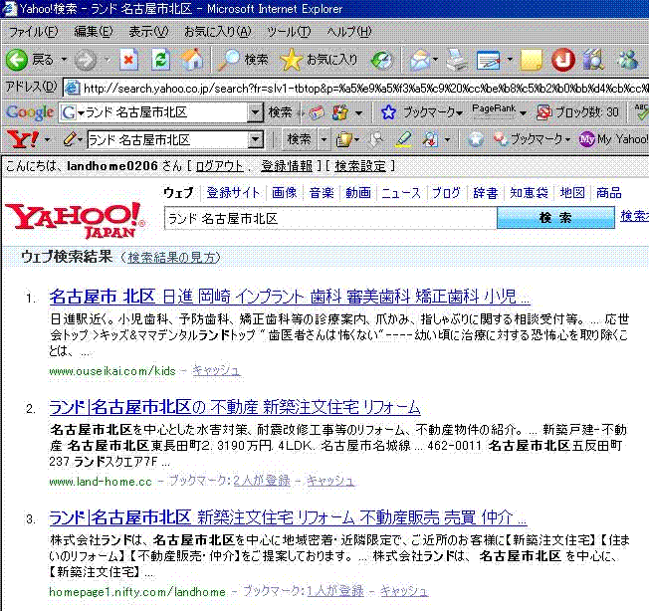The width and height of the screenshot is (649, 611).
Task: Open the 検索結果の見方 link
Action: [172, 258]
